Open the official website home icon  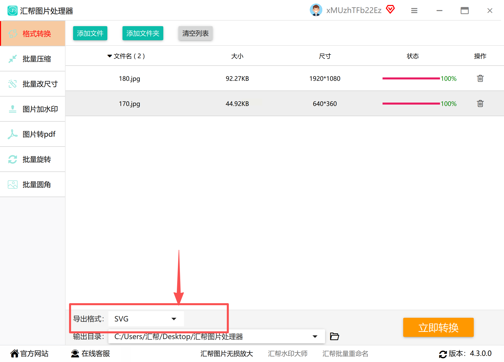(x=15, y=353)
